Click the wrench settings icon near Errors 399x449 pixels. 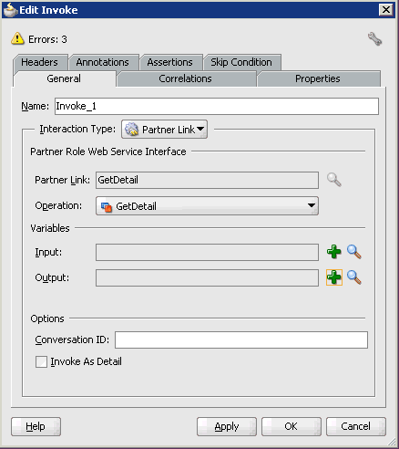point(374,39)
